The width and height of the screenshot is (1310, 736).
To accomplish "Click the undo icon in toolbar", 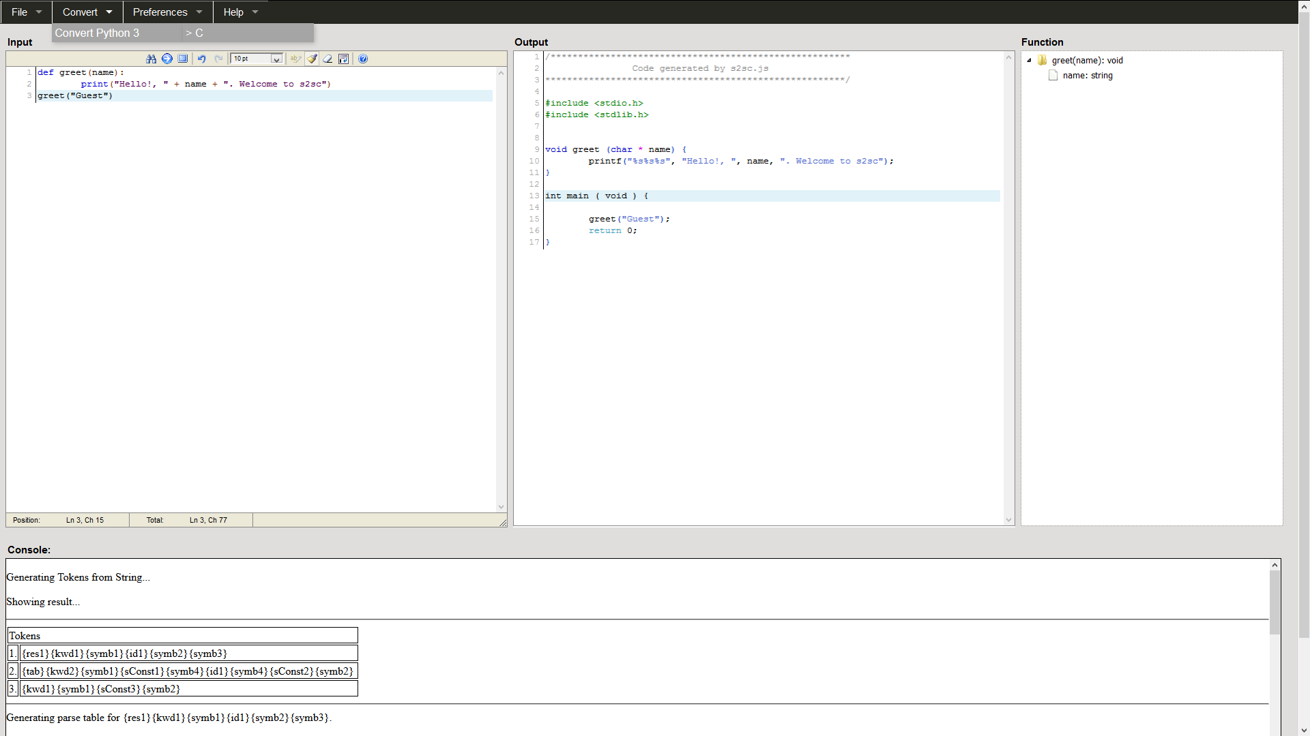I will [x=203, y=59].
